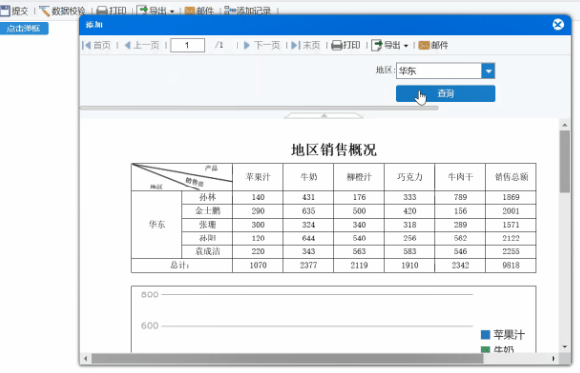Open the 导出 export menu in the dialog

[x=390, y=45]
